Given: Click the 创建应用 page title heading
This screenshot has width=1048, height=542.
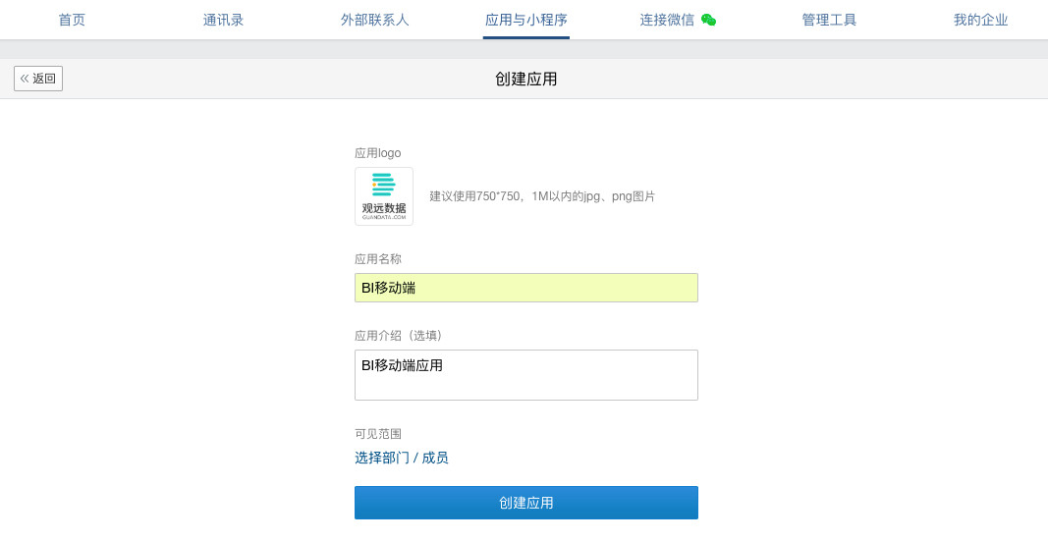Looking at the screenshot, I should tap(525, 80).
